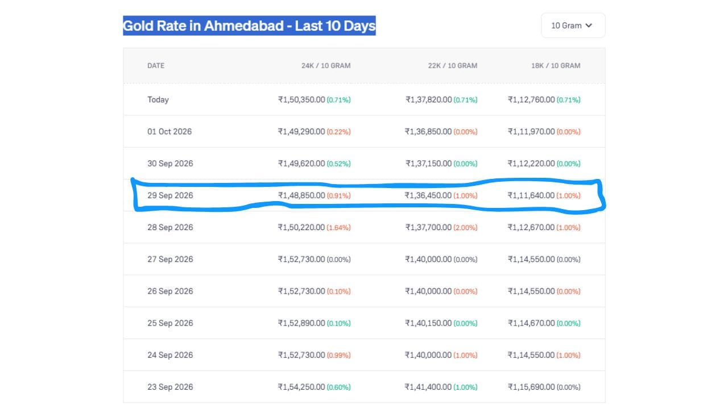Select the 01 Oct 2026 date cell
Image resolution: width=728 pixels, height=409 pixels.
pos(169,132)
